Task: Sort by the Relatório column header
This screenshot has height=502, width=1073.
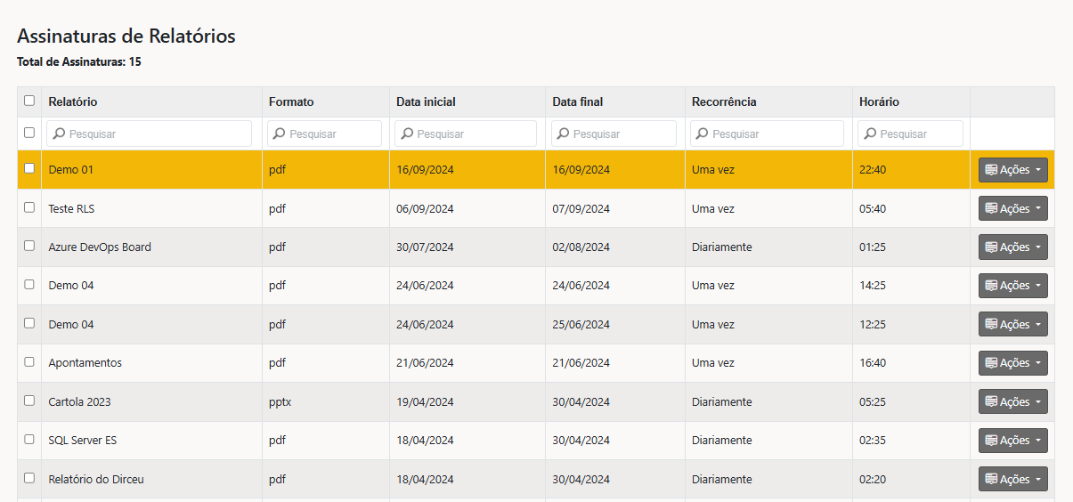Action: point(73,101)
